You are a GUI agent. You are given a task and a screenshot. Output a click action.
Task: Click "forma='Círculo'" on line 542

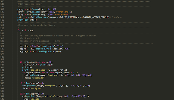31,99
